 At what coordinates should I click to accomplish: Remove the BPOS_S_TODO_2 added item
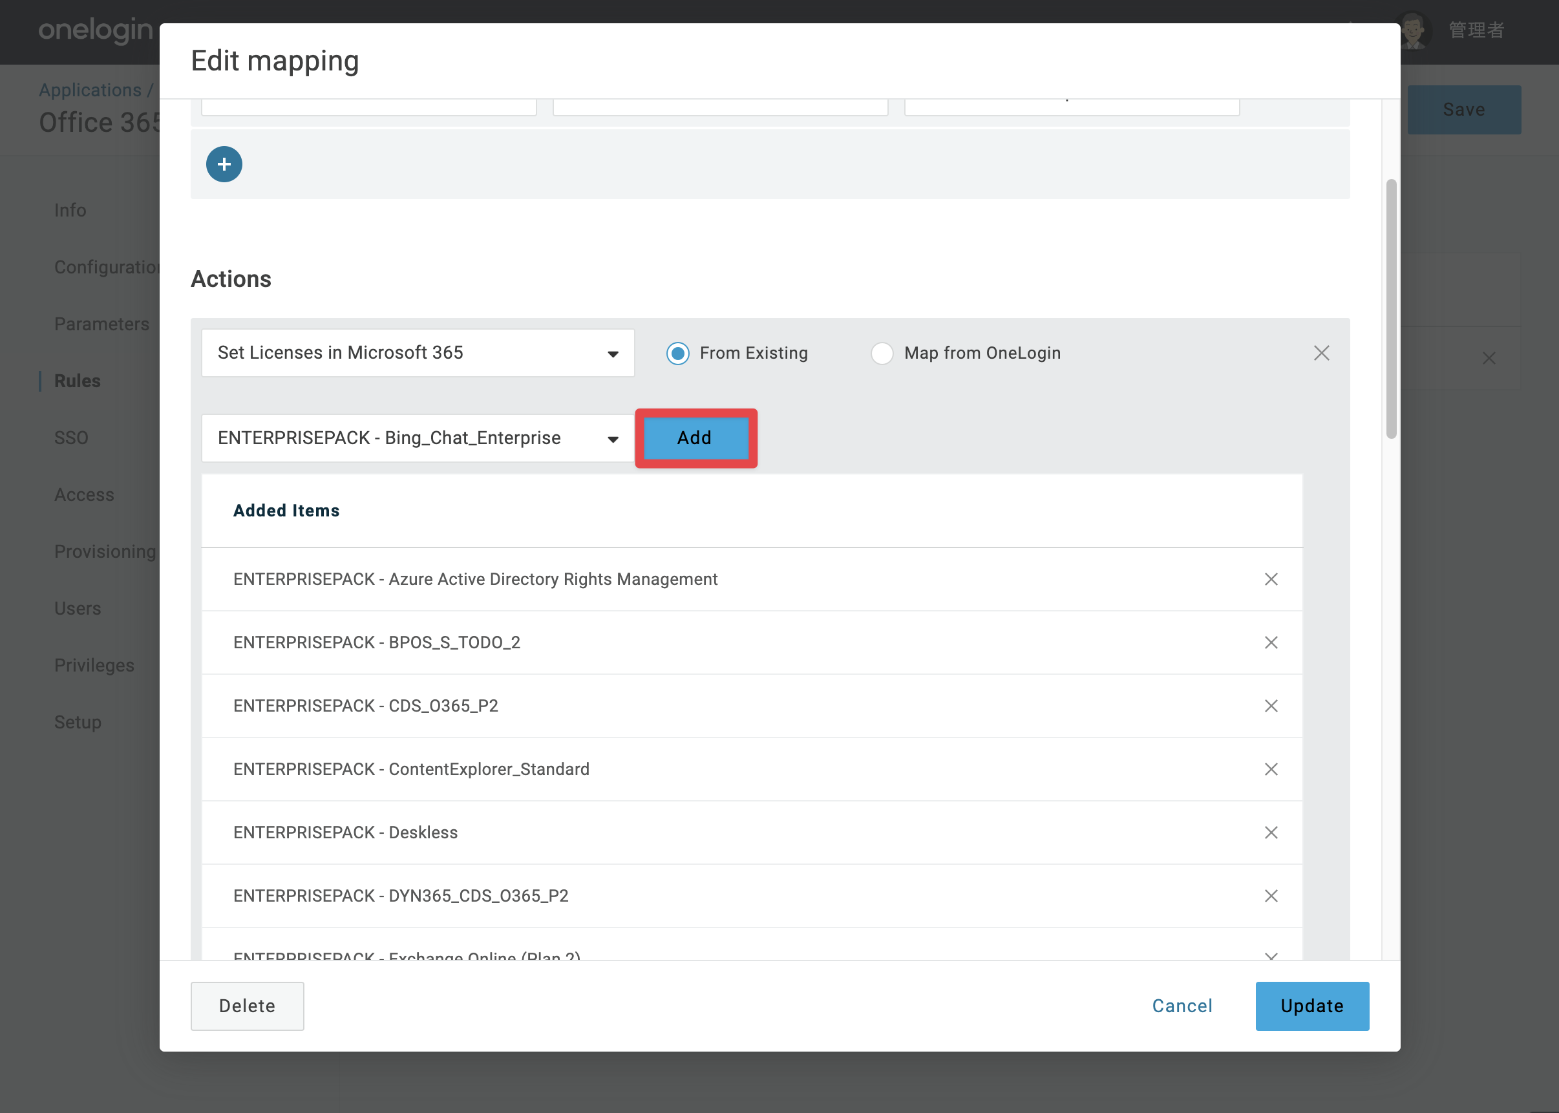[x=1271, y=642]
